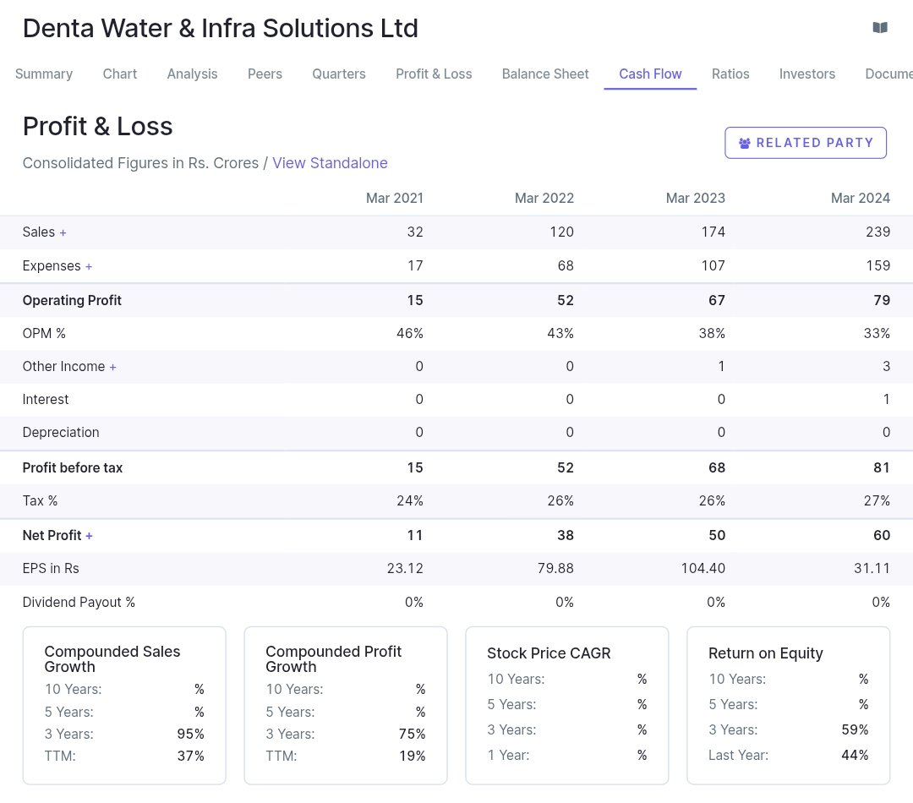Click the Mar 2021 column header
This screenshot has width=913, height=803.
(394, 198)
